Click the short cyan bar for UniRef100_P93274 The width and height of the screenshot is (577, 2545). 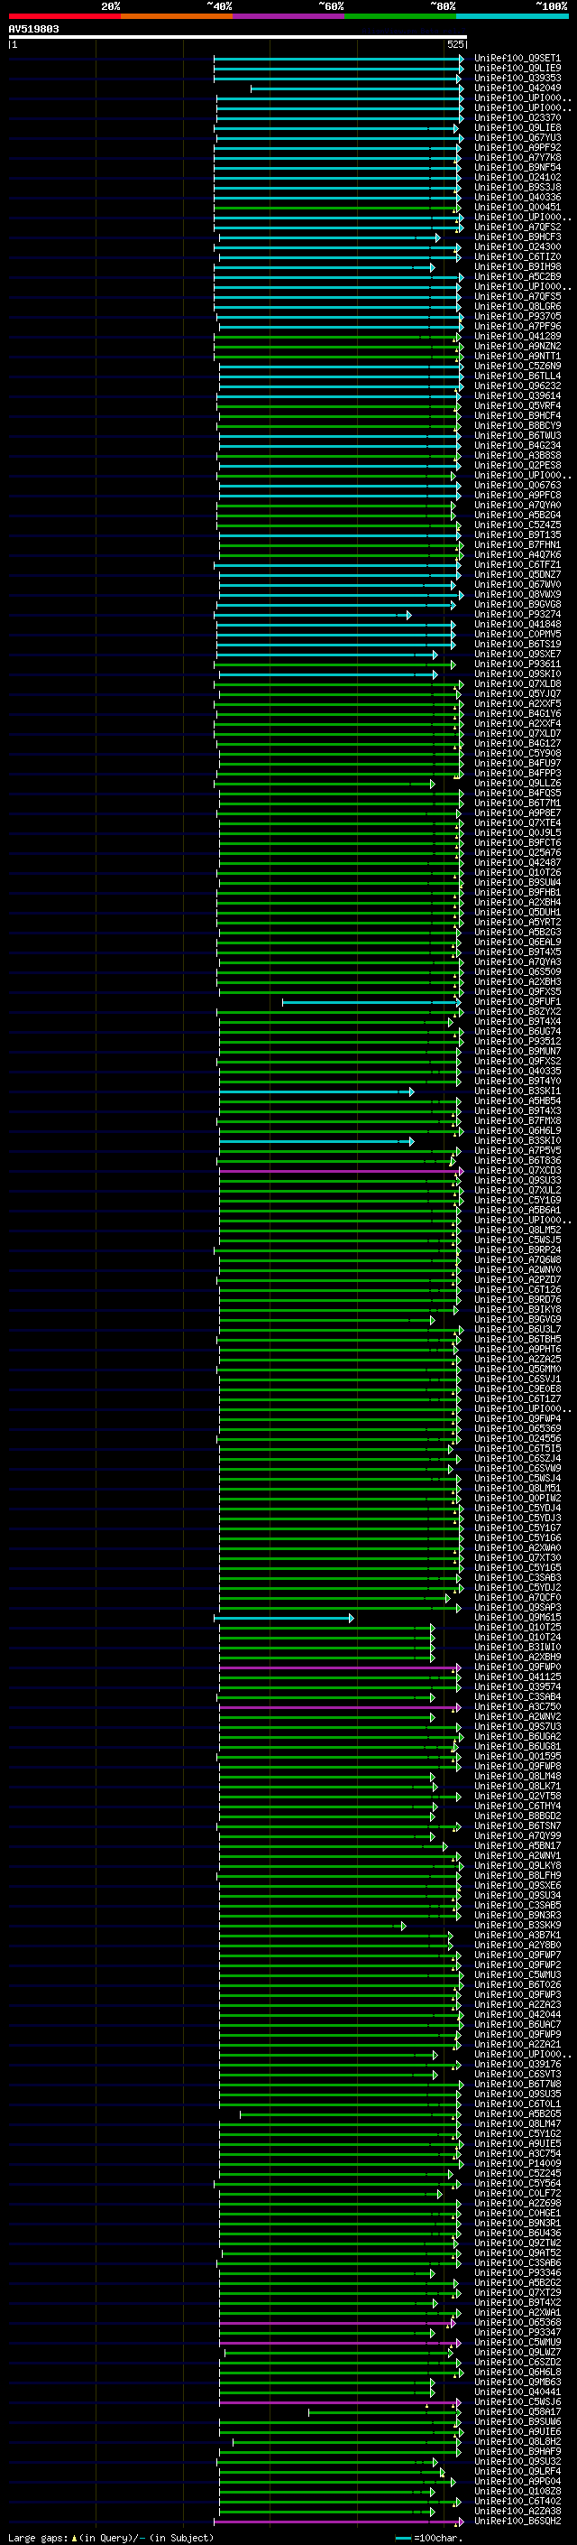pyautogui.click(x=313, y=616)
